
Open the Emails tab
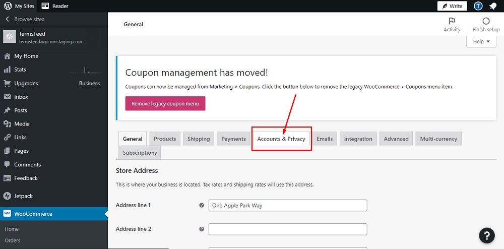pos(325,139)
